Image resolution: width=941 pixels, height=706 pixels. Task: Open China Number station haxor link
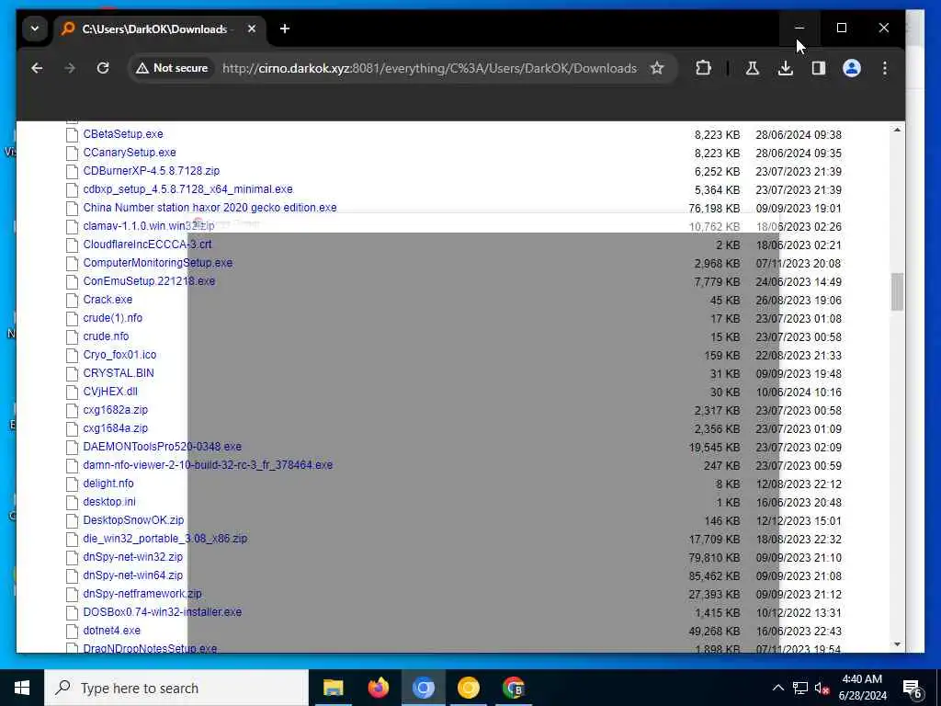pyautogui.click(x=210, y=208)
